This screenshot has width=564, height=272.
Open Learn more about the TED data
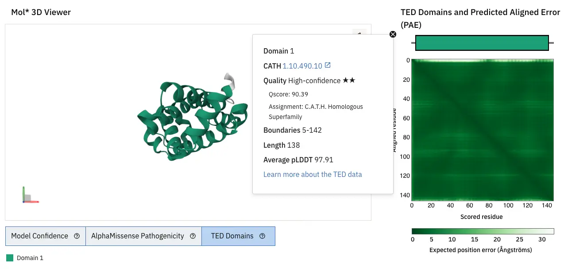[x=313, y=174]
